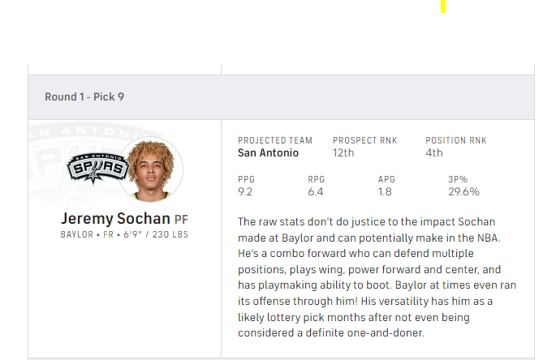Image resolution: width=556 pixels, height=360 pixels.
Task: Click the scouting report paragraph text
Action: pos(377,277)
